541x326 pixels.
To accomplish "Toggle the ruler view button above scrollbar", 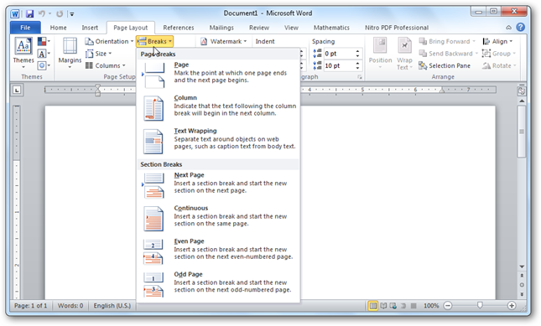I will [522, 91].
